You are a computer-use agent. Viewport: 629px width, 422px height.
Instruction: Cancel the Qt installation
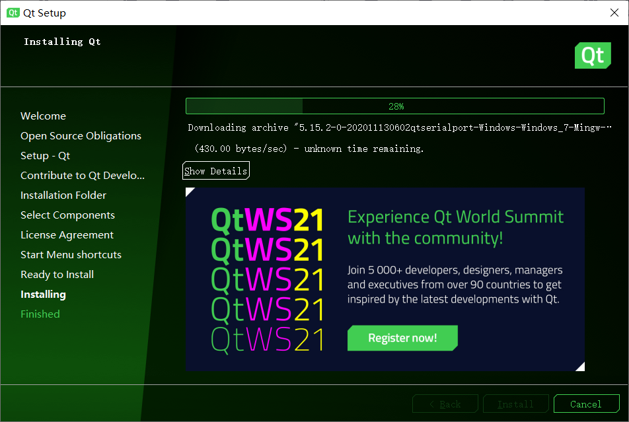pos(586,404)
